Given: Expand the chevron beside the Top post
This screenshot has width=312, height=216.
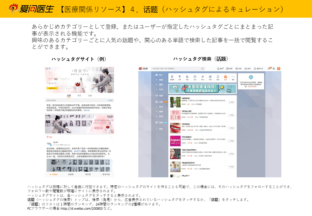Looking at the screenshot, I should [112, 137].
